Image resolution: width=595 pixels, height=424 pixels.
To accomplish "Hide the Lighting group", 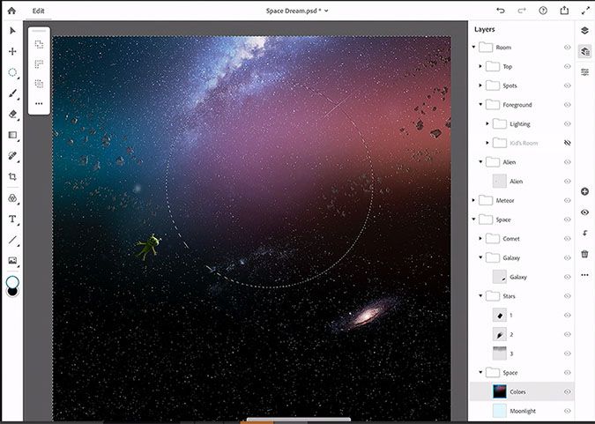I will click(568, 123).
